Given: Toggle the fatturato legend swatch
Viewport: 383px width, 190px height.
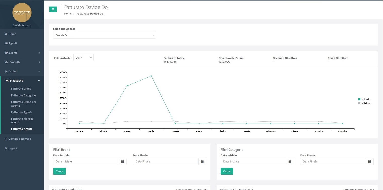Looking at the screenshot, I should point(359,99).
